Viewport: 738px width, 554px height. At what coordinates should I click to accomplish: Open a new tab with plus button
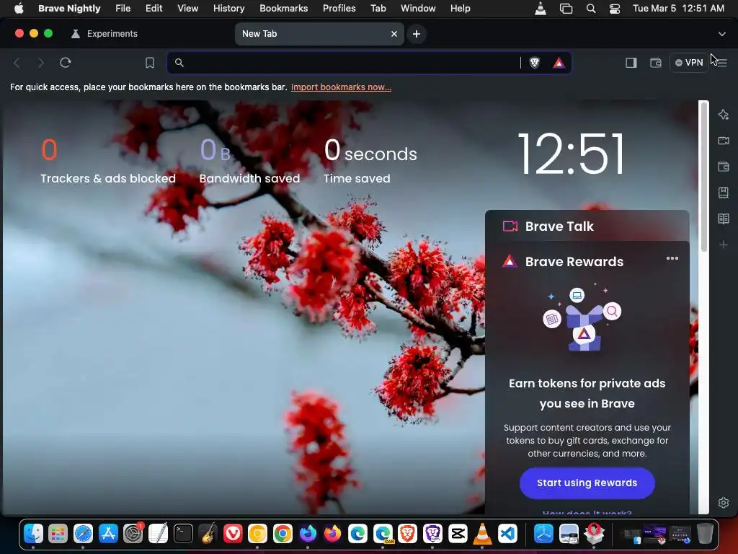417,34
